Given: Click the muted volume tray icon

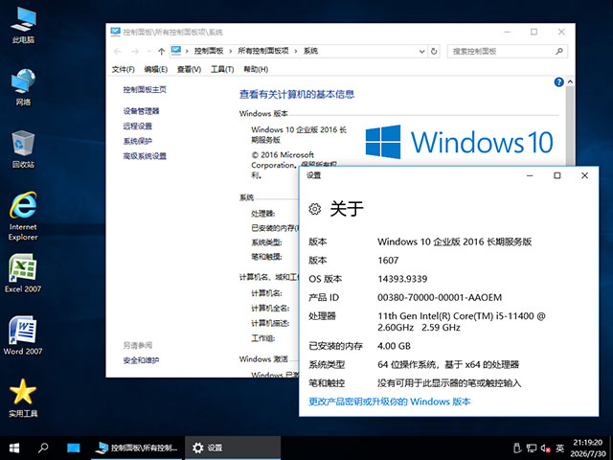Looking at the screenshot, I should point(546,448).
